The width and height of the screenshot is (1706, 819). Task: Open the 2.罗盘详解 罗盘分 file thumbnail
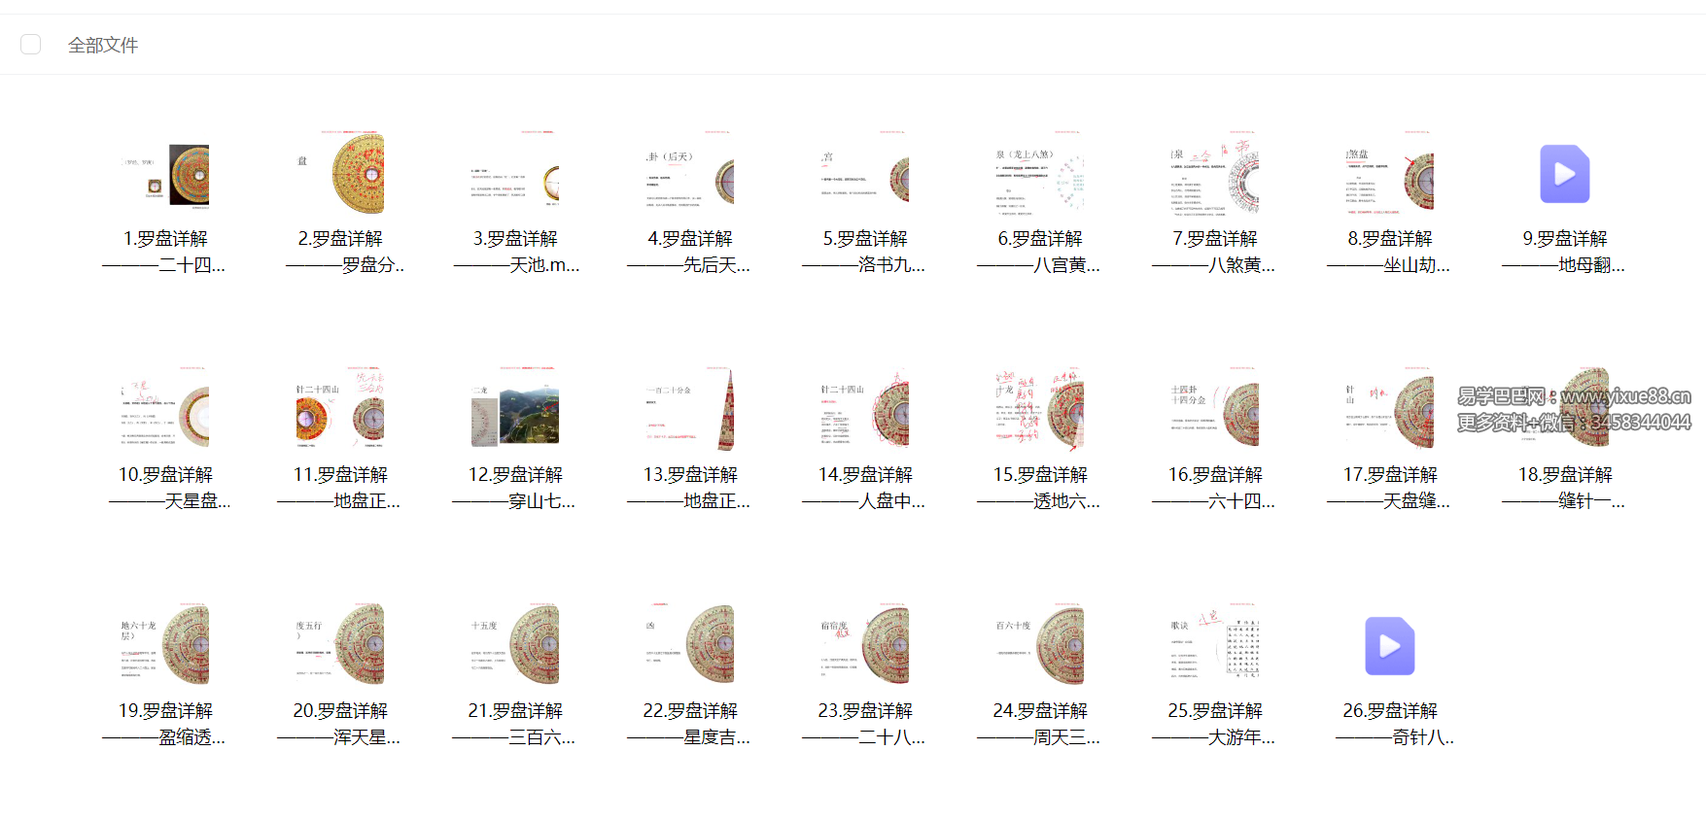(340, 175)
